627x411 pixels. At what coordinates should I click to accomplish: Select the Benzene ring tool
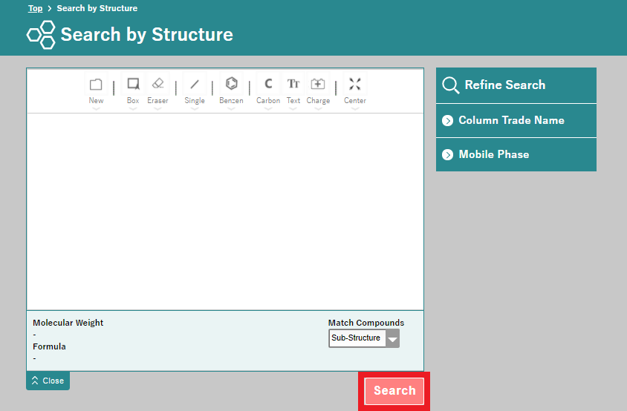click(232, 85)
